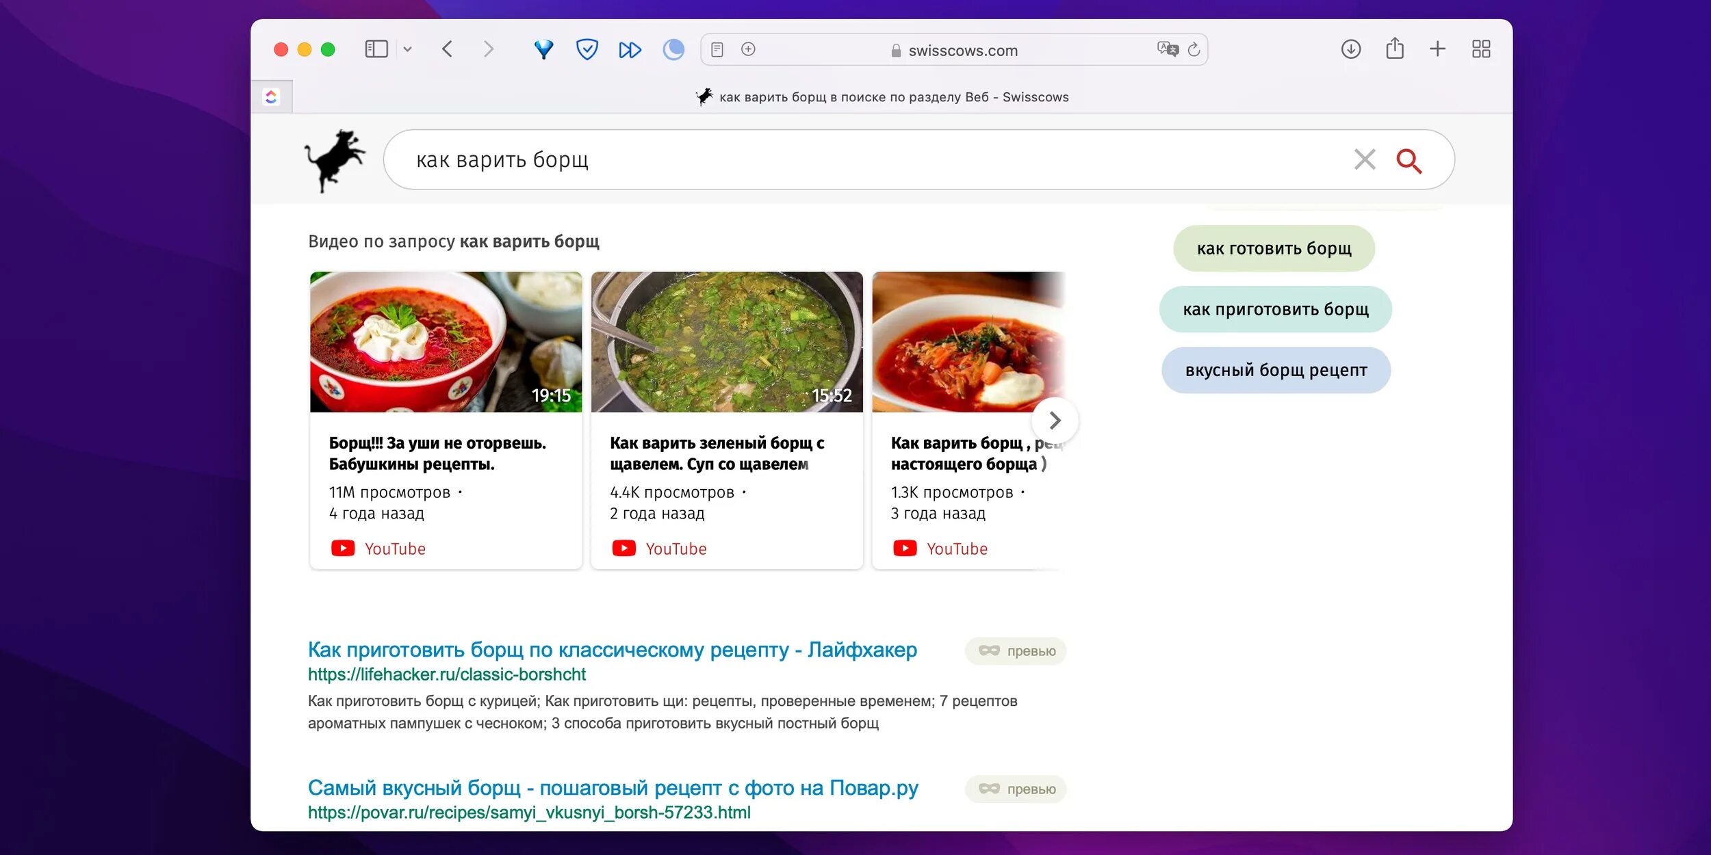
Task: Click the clear search field X icon
Action: click(x=1364, y=159)
